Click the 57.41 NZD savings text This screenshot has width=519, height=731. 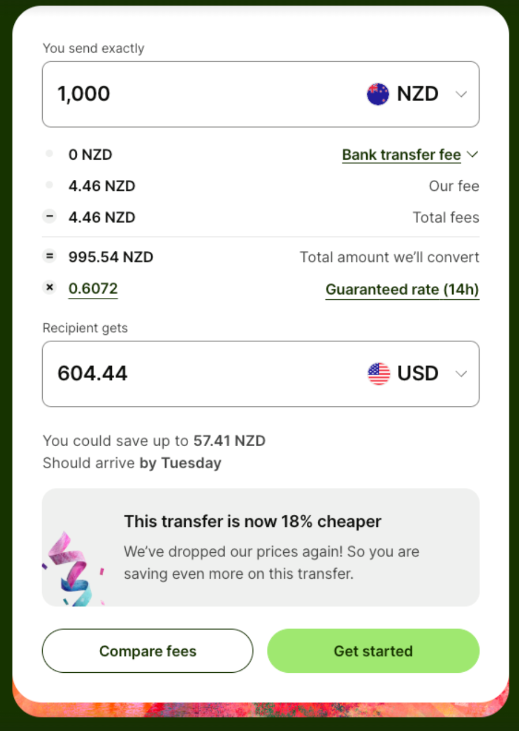pyautogui.click(x=230, y=441)
